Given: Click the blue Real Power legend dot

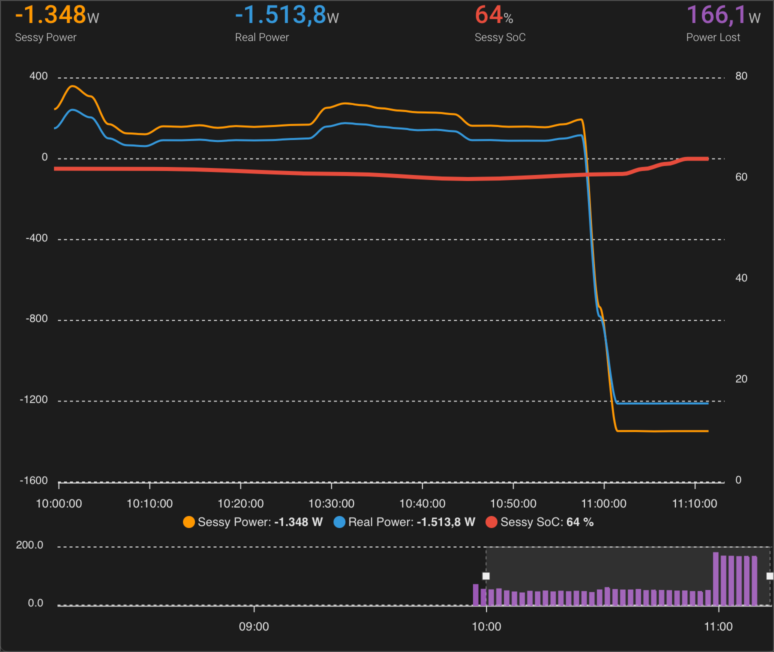Looking at the screenshot, I should pos(339,522).
